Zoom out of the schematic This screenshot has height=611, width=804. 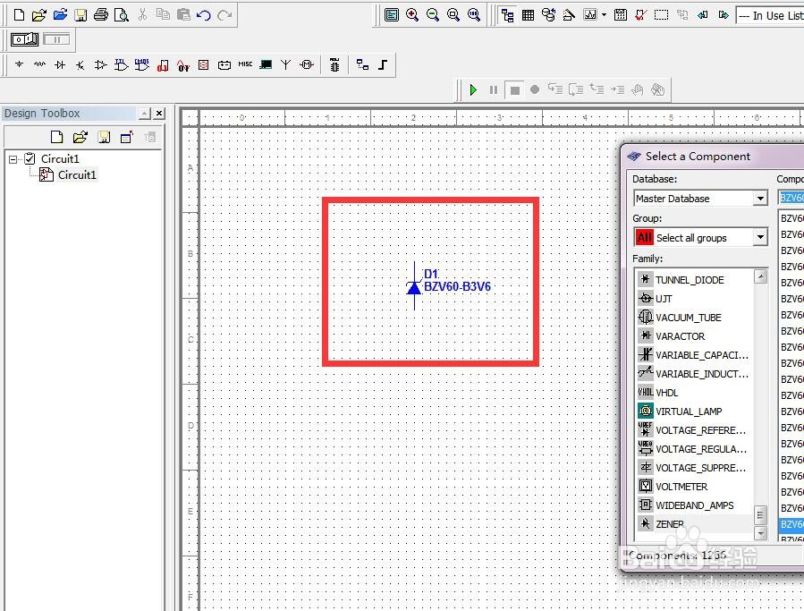pyautogui.click(x=433, y=15)
